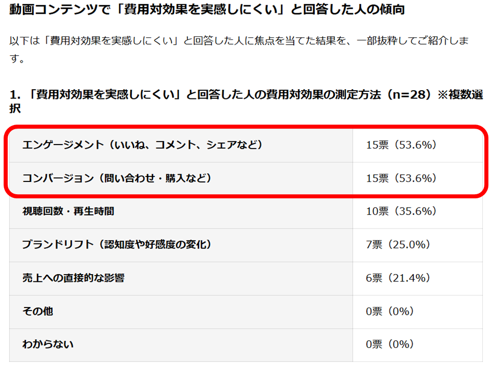492x369 pixels.
Task: Click the 6票（21.4%） cell
Action: pos(398,278)
